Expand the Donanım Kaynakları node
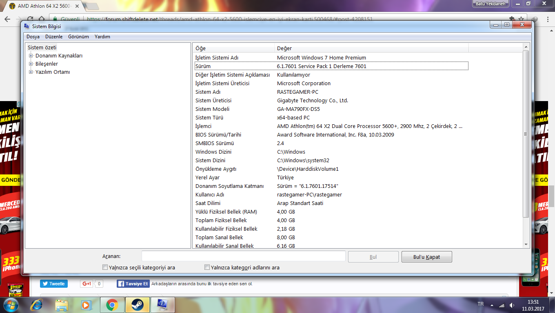The width and height of the screenshot is (555, 313). 31,56
